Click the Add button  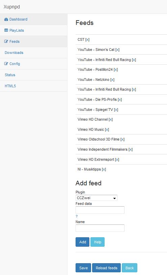pos(83,242)
